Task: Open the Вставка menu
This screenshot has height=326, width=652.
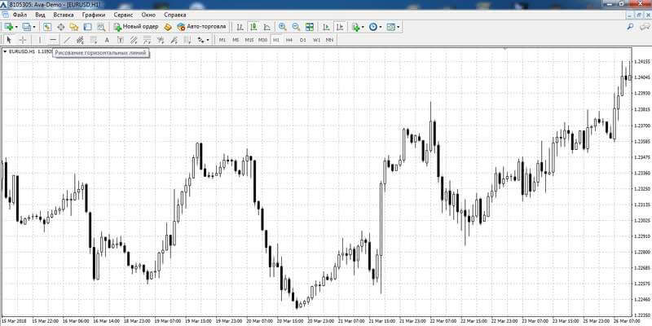Action: click(64, 15)
